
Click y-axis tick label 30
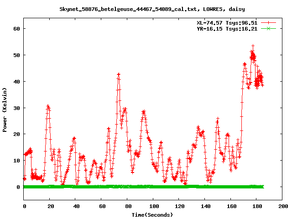point(16,108)
